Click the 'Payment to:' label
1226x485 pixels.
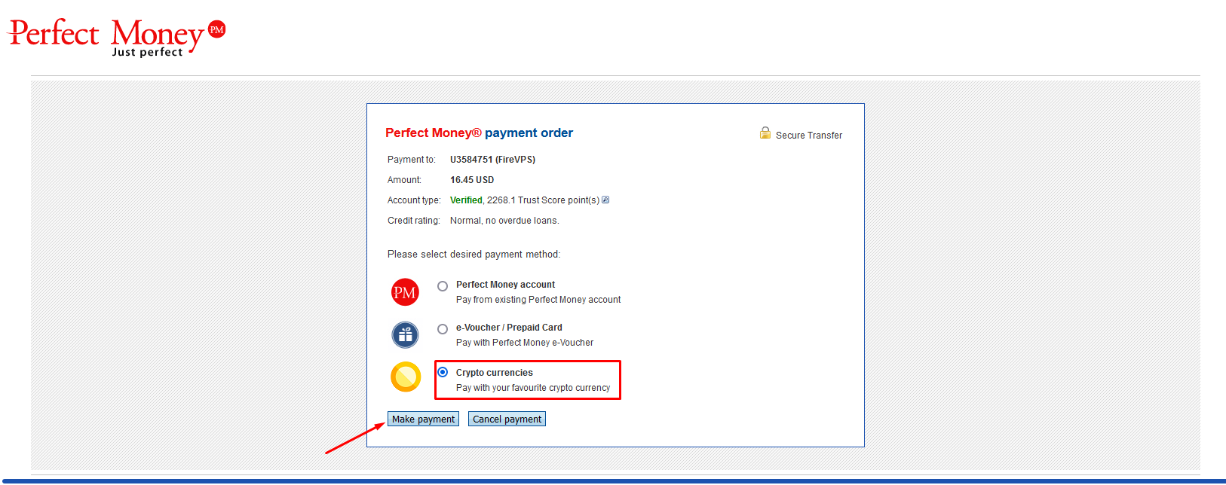(412, 160)
